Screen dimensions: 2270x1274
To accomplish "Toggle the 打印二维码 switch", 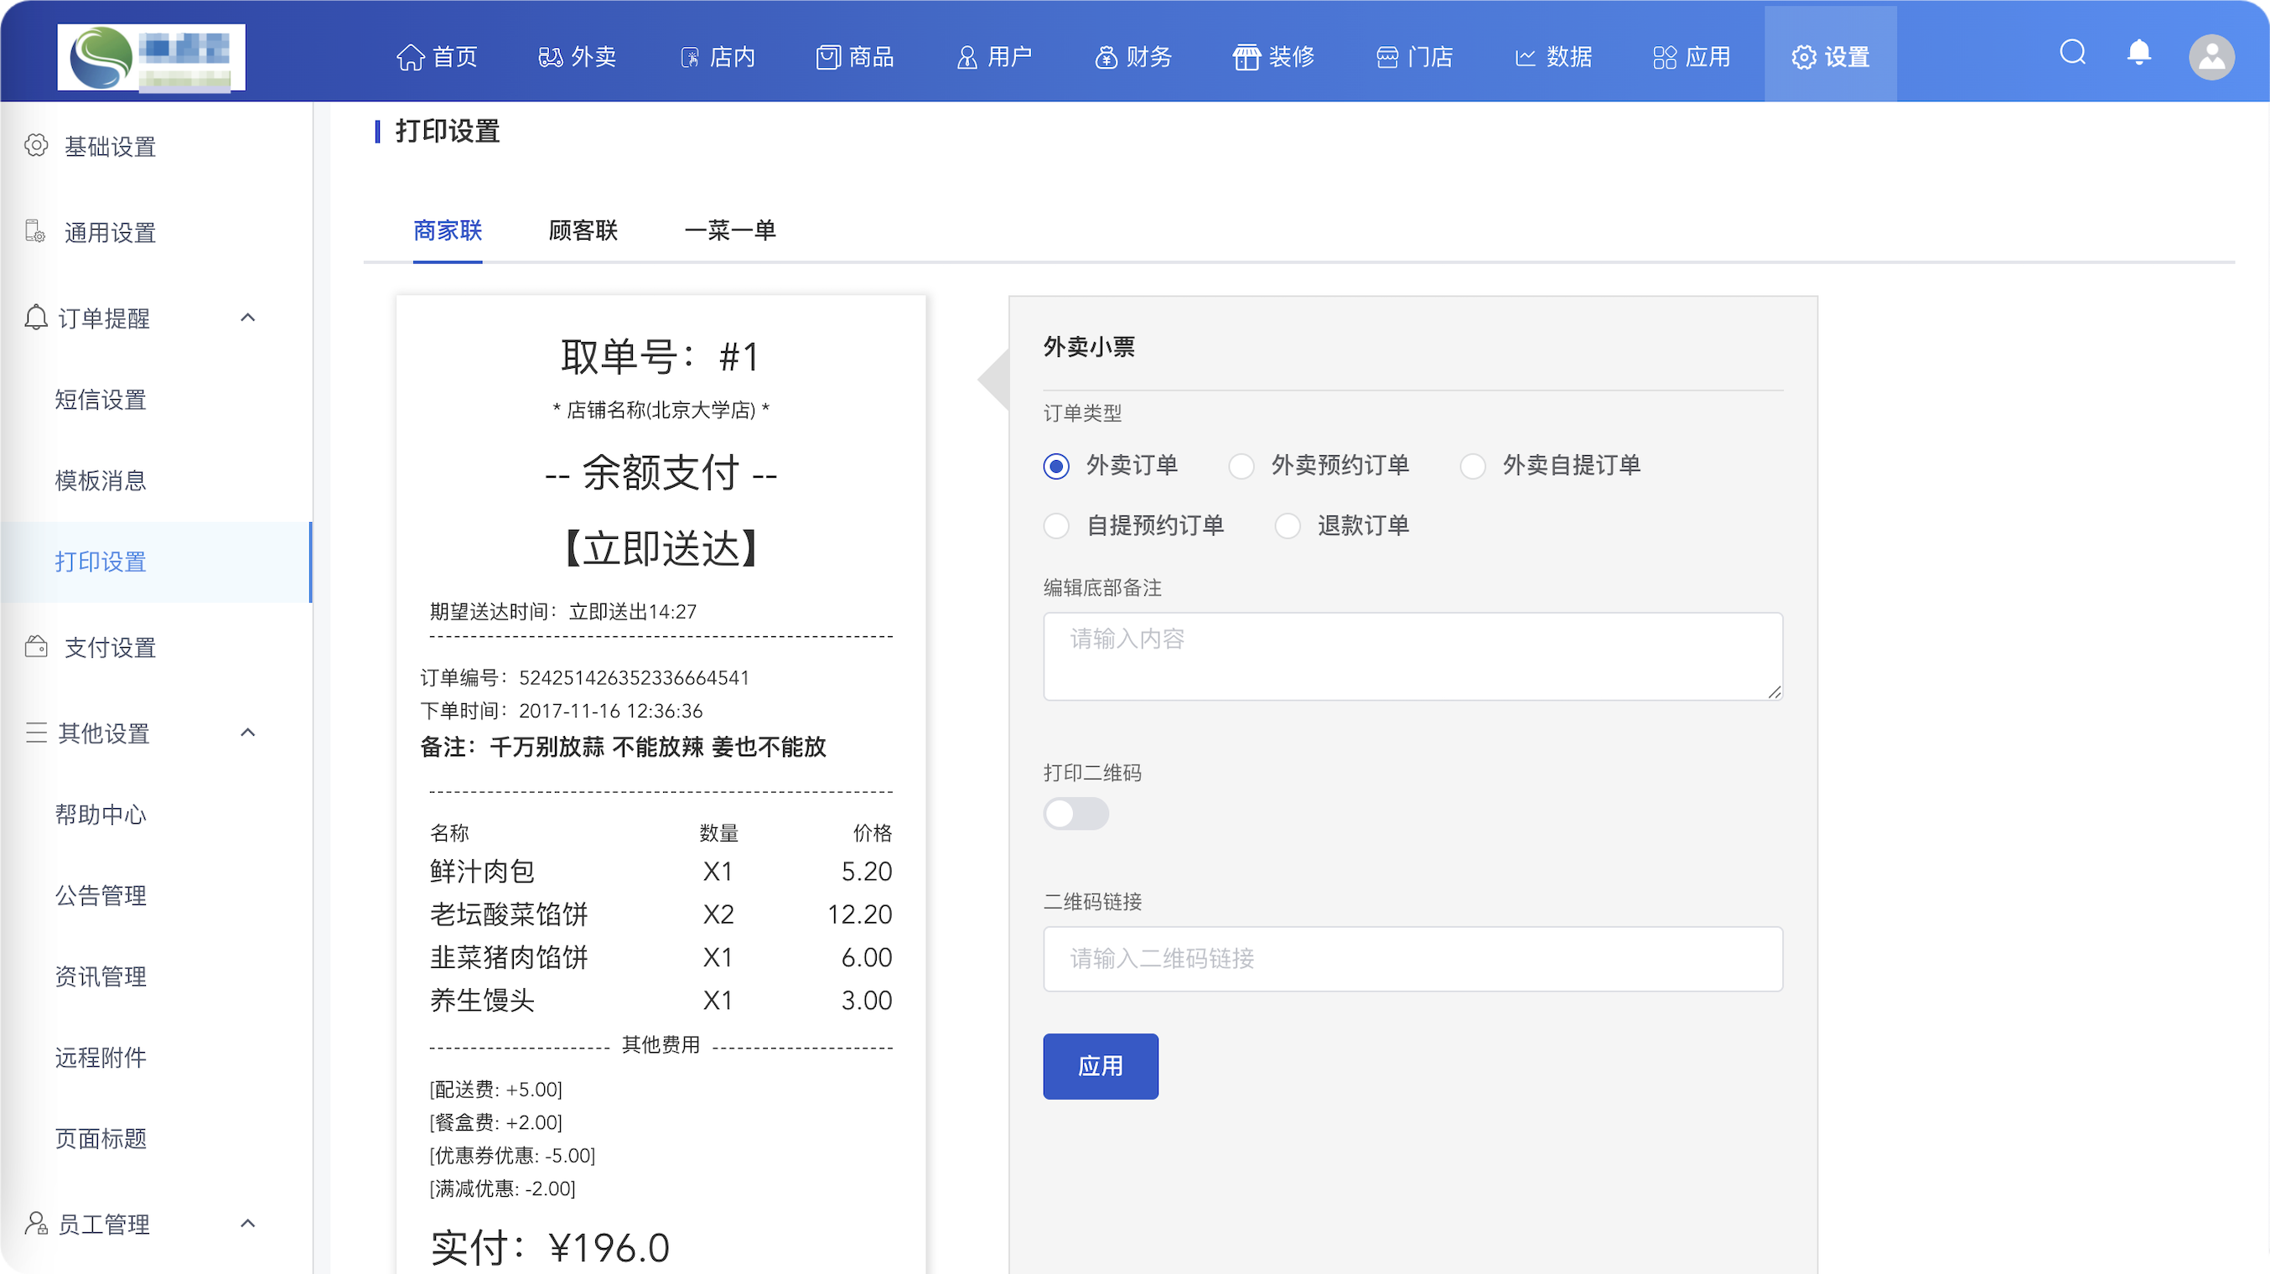I will tap(1075, 813).
